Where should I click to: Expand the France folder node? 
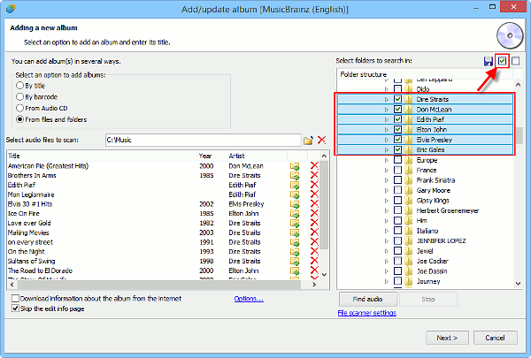coord(387,171)
